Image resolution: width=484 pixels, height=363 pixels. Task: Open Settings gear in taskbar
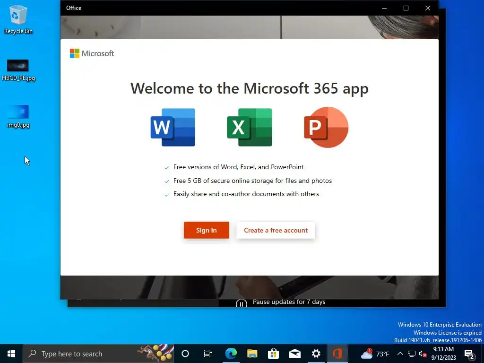tap(316, 354)
